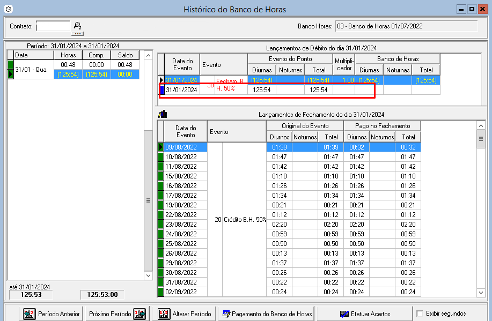Advance to Próximo Período
This screenshot has width=492, height=321.
click(116, 313)
